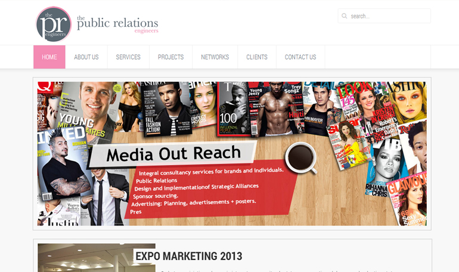The height and width of the screenshot is (272, 459).
Task: Click the round PR Engineers logo
Action: [54, 24]
